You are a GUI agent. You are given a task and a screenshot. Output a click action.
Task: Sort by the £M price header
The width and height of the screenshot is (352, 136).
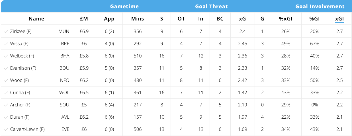(x=84, y=19)
